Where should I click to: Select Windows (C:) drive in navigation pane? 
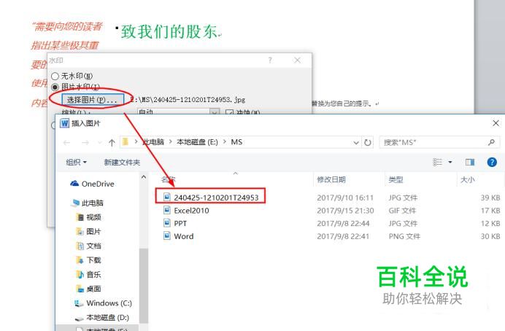(x=103, y=303)
